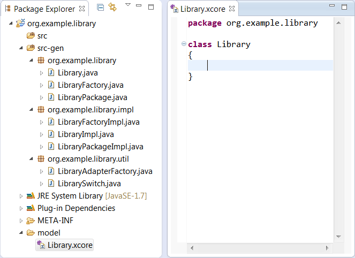Expand Plug-in Dependencies node
355x258 pixels.
[x=21, y=208]
